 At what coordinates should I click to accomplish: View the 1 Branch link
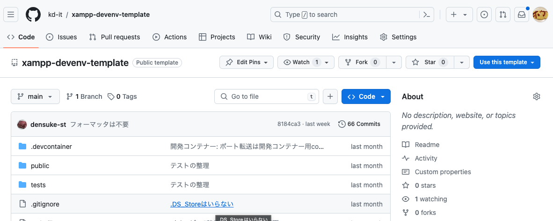click(84, 96)
